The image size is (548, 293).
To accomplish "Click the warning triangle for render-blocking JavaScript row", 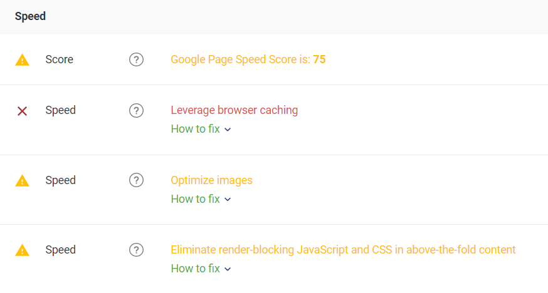I will click(x=23, y=250).
